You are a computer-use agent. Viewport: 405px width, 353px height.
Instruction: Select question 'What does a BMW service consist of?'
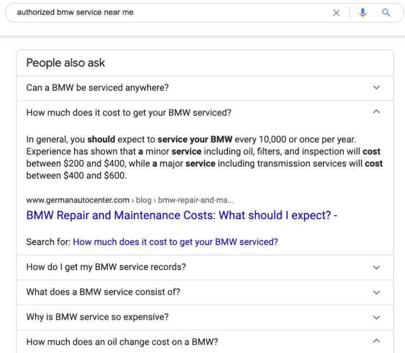[103, 292]
